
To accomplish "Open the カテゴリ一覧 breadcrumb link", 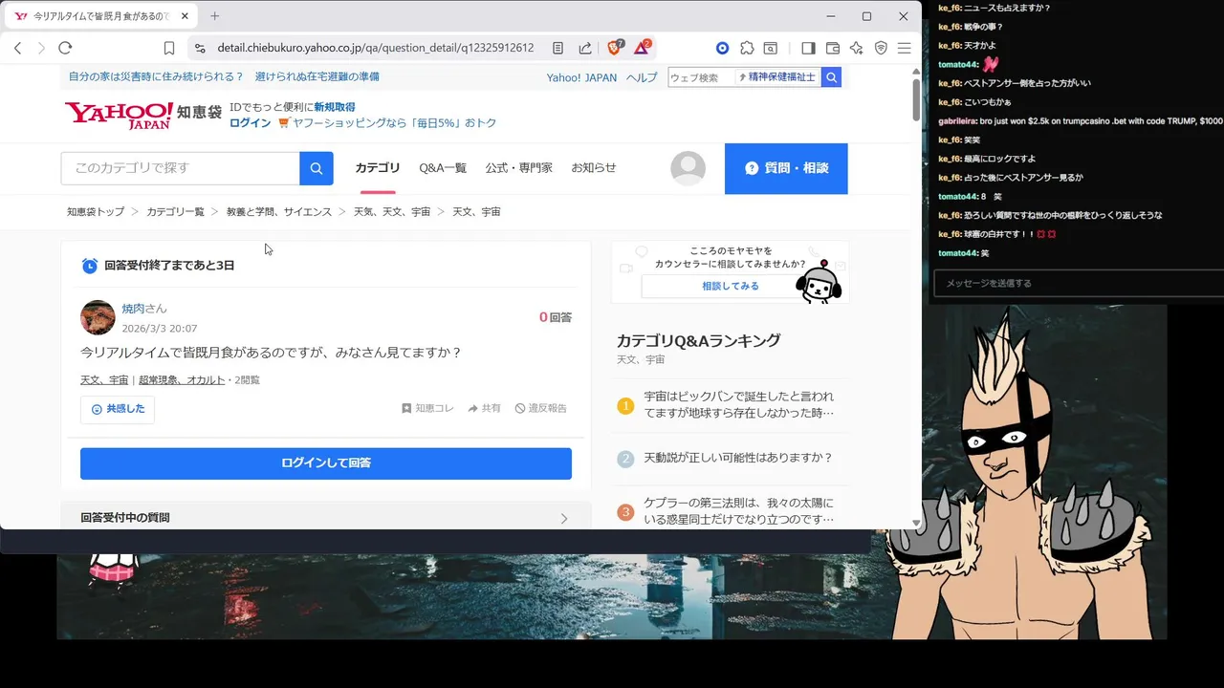I will click(x=175, y=212).
